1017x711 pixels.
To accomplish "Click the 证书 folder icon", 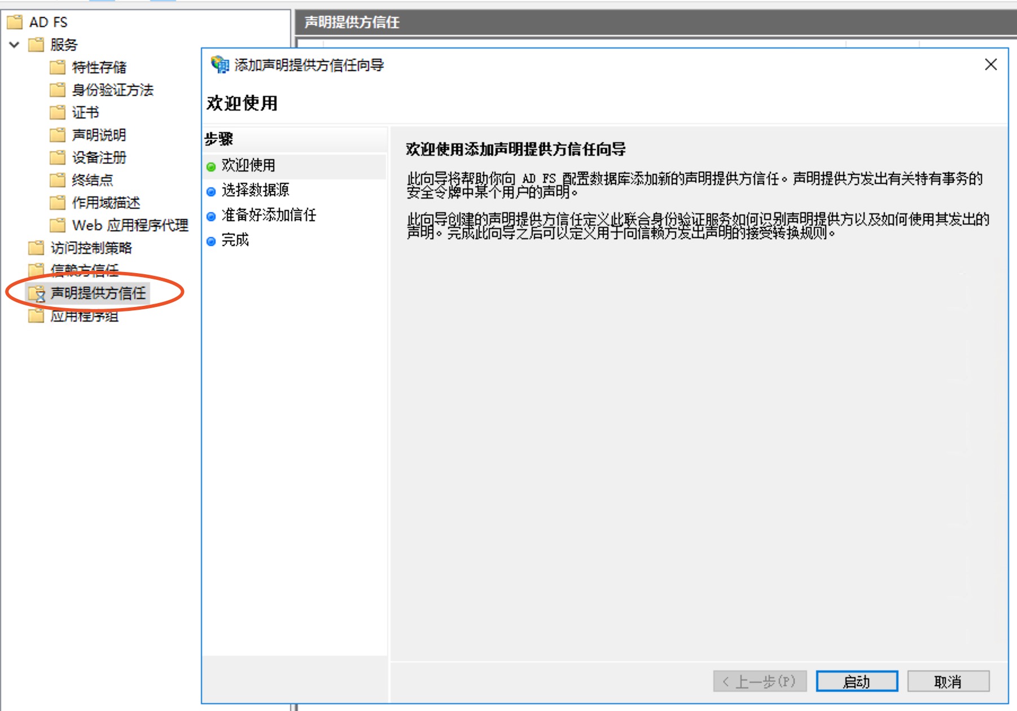I will [58, 112].
